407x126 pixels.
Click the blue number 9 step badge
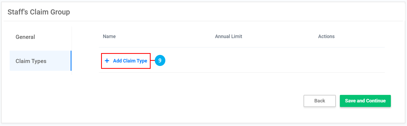click(x=160, y=61)
